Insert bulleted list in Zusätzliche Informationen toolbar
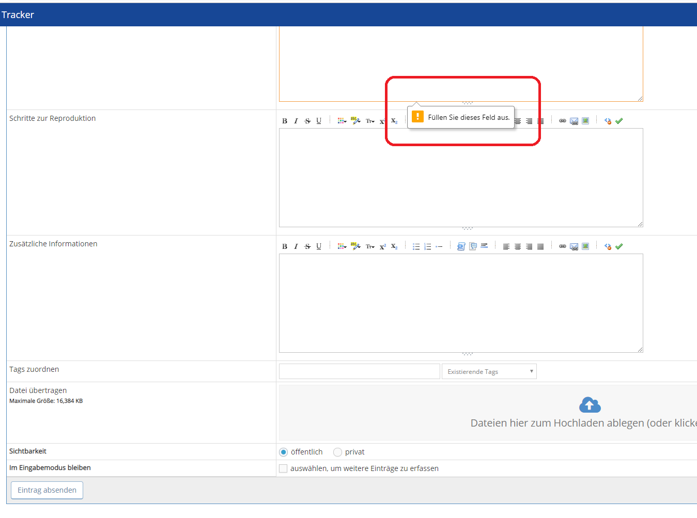Screen dimensions: 697x518 [416, 247]
